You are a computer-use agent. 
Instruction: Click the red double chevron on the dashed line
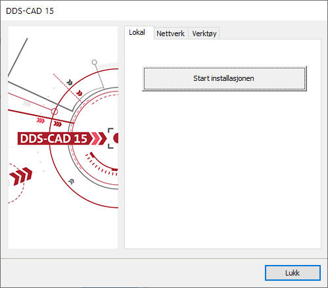pos(80,93)
